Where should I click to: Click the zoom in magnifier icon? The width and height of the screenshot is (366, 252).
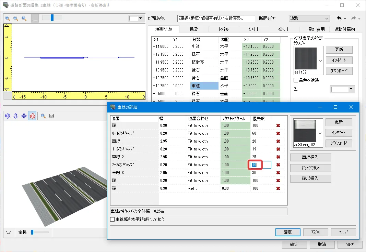[8, 18]
